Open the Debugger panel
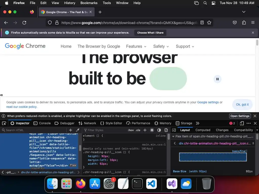 pyautogui.click(x=64, y=123)
